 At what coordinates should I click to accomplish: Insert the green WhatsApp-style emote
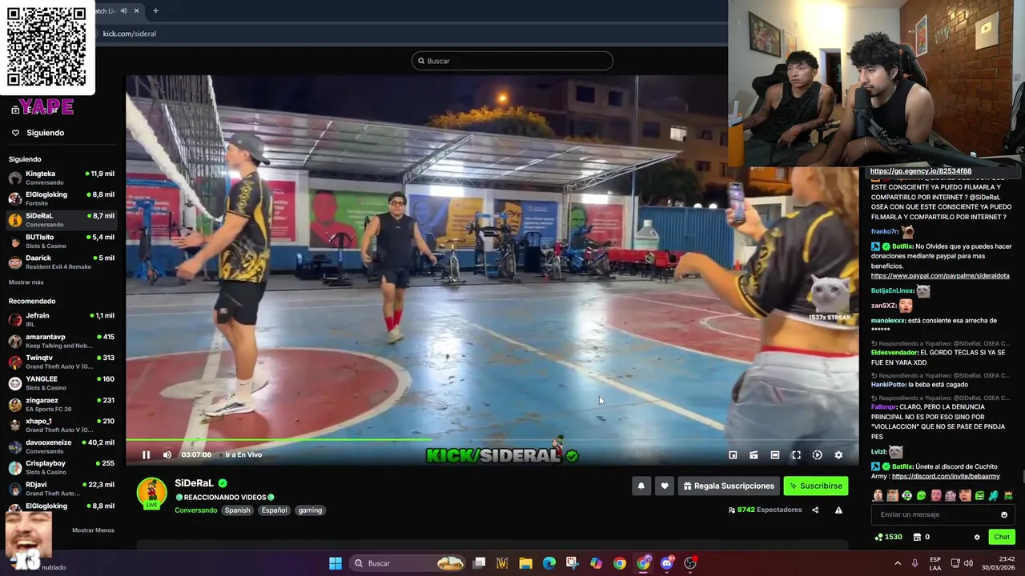pyautogui.click(x=921, y=495)
